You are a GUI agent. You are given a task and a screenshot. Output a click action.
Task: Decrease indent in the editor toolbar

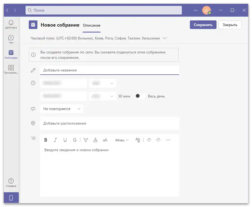149,140
